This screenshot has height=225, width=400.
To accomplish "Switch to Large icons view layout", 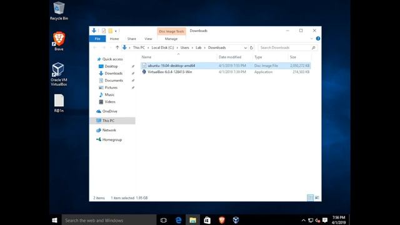I will [x=317, y=197].
